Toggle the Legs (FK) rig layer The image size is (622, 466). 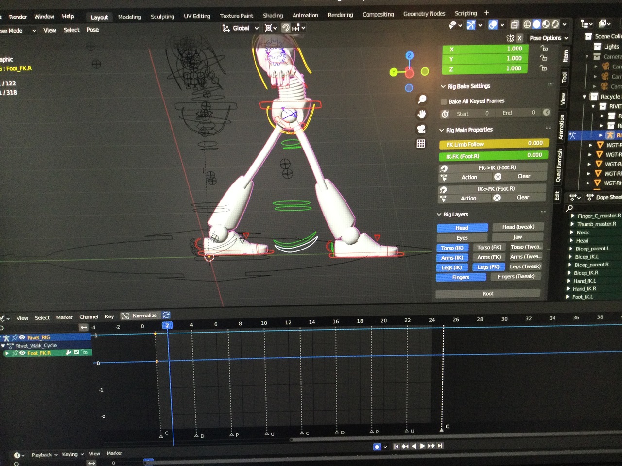click(x=488, y=267)
